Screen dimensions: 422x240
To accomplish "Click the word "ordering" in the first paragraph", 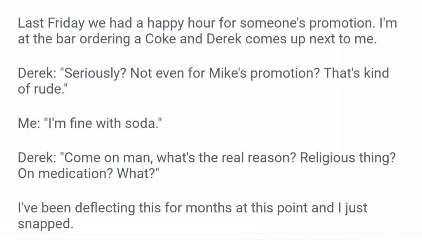I will click(98, 41).
